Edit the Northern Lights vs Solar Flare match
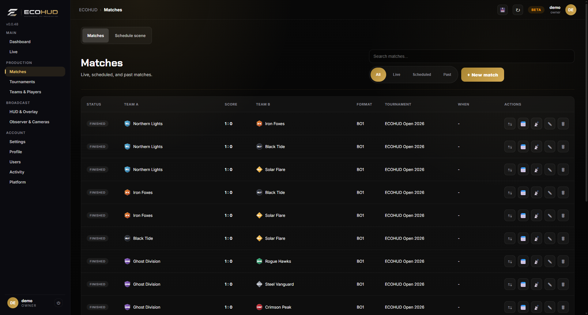 pyautogui.click(x=550, y=170)
